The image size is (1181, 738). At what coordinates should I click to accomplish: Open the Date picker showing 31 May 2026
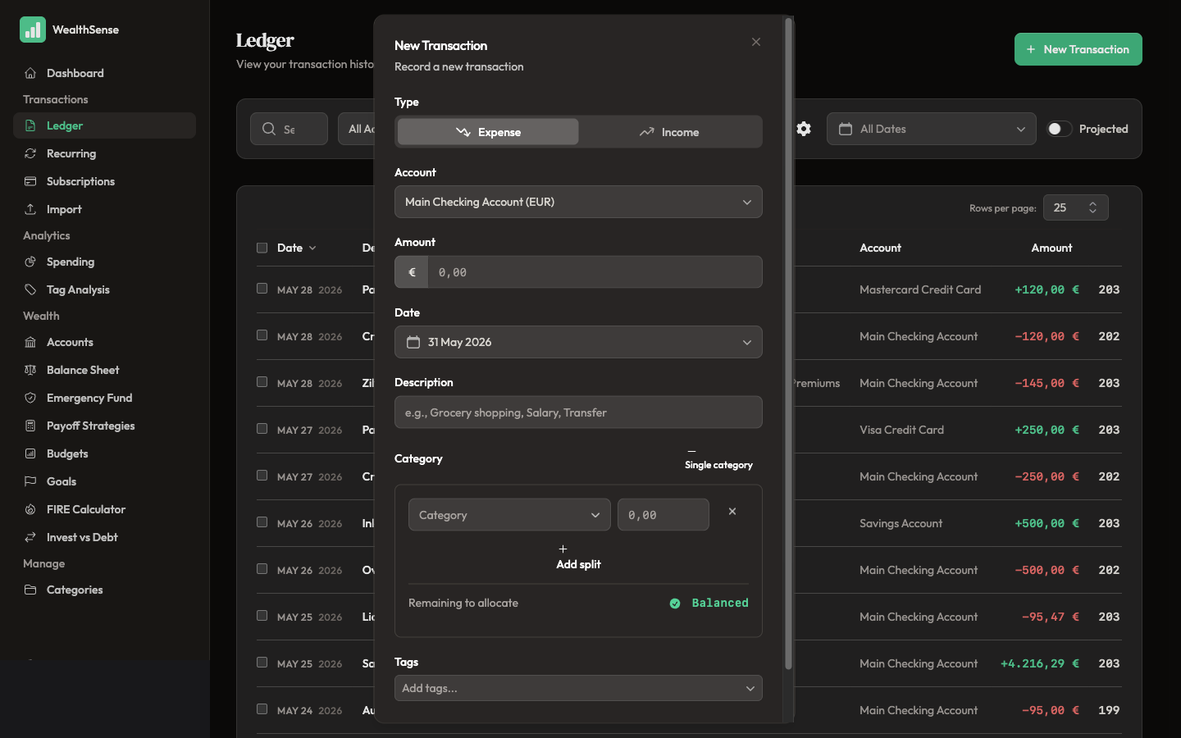(578, 342)
